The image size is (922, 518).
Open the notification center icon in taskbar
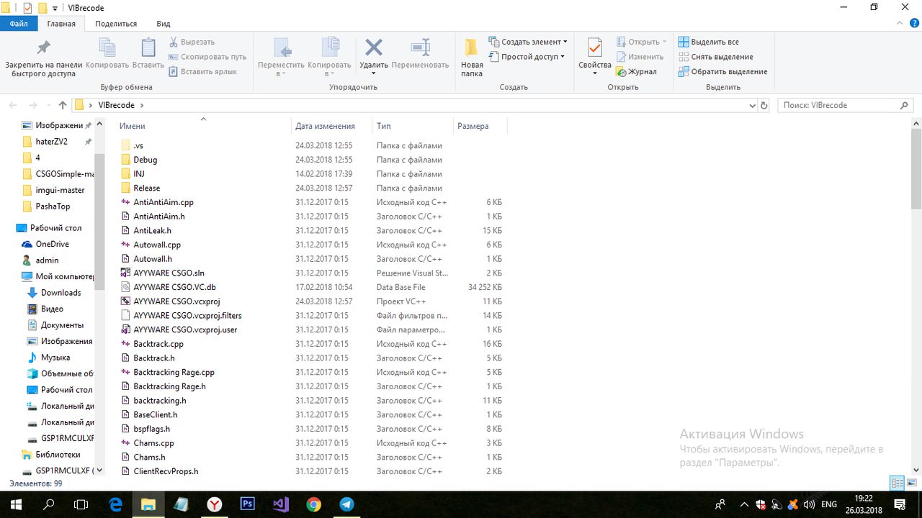pyautogui.click(x=900, y=504)
